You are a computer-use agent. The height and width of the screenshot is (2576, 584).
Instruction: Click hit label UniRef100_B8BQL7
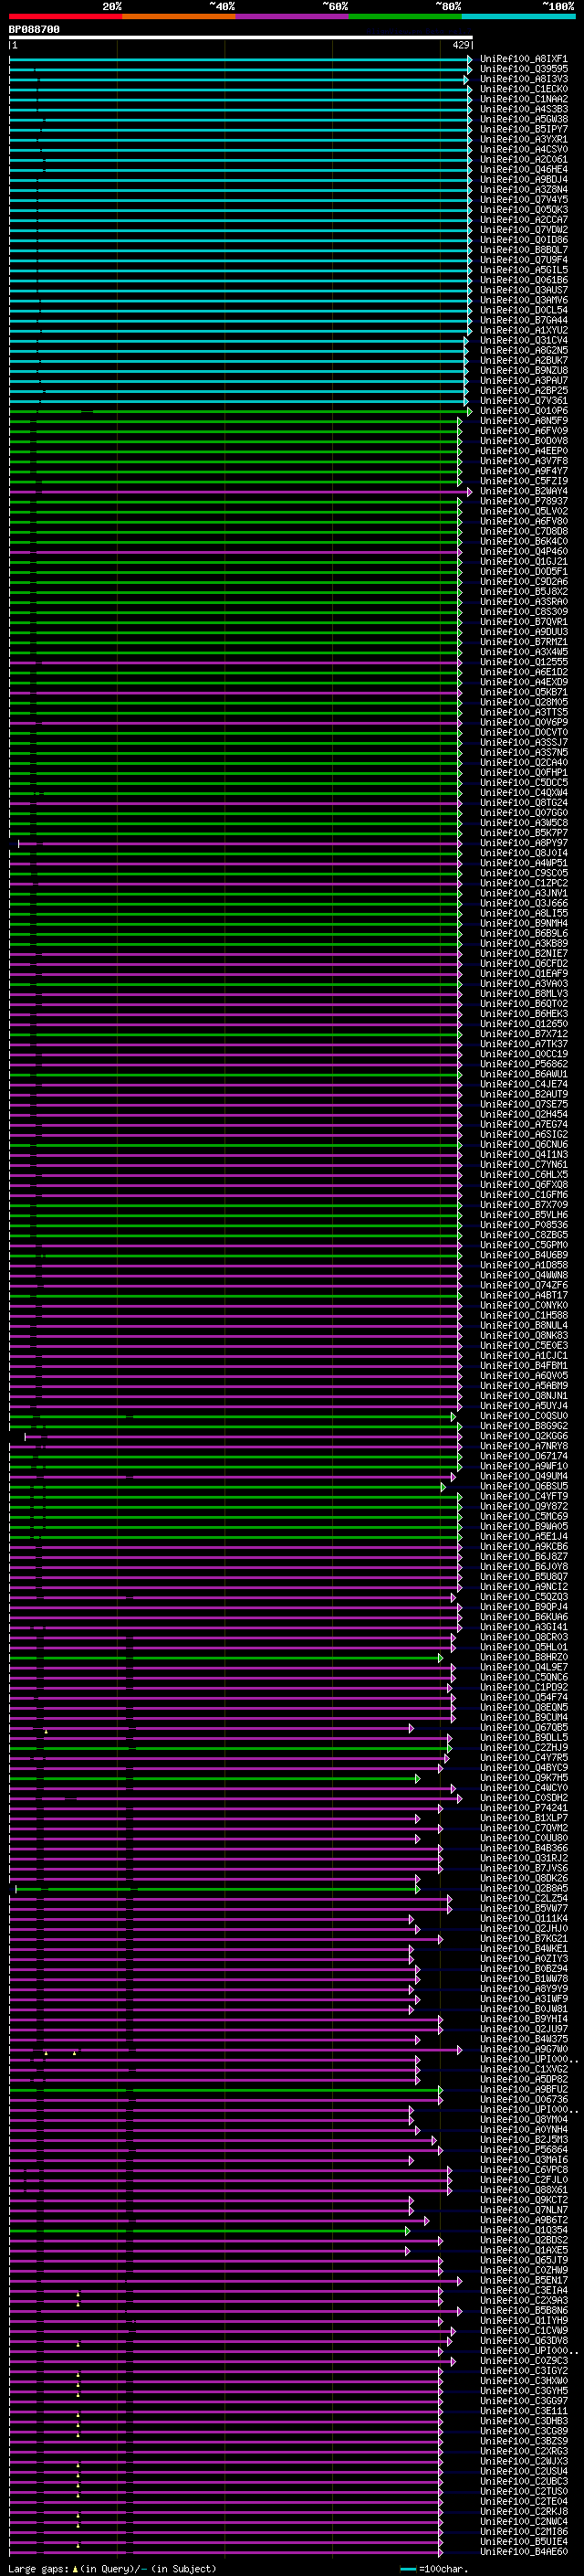coord(524,250)
